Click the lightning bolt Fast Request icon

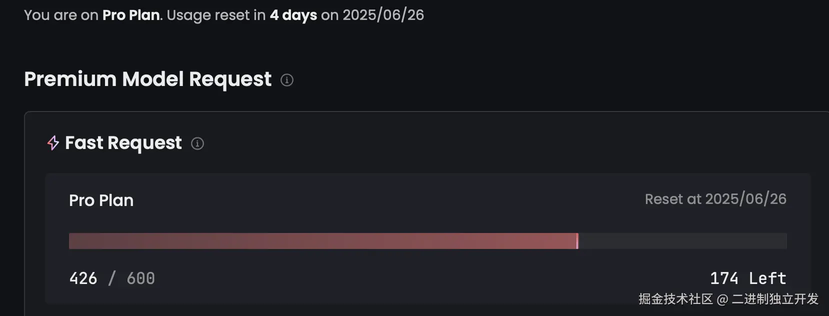coord(53,143)
